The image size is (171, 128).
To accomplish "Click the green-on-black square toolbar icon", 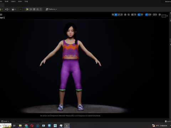I will pos(20,9).
